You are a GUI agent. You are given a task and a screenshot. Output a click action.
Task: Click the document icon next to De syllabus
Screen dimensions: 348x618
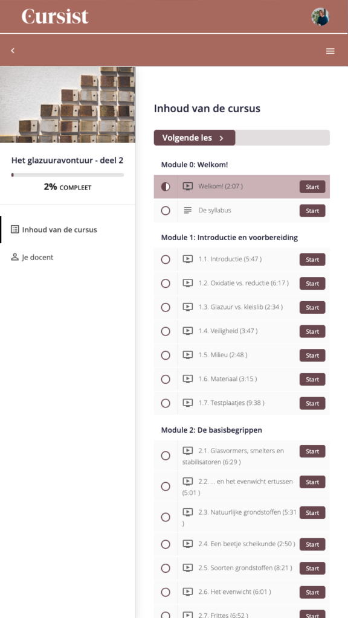pyautogui.click(x=187, y=211)
